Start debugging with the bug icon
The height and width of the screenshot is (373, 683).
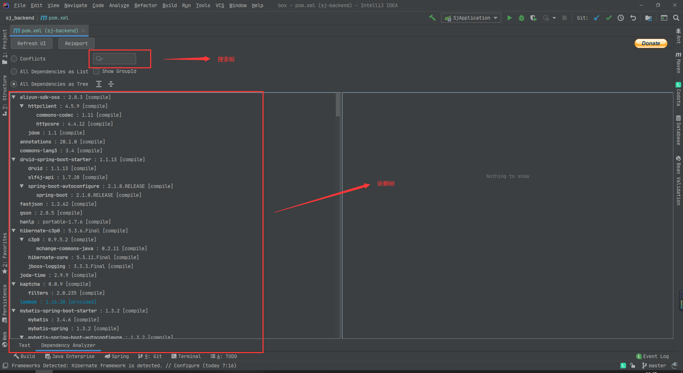pyautogui.click(x=521, y=18)
